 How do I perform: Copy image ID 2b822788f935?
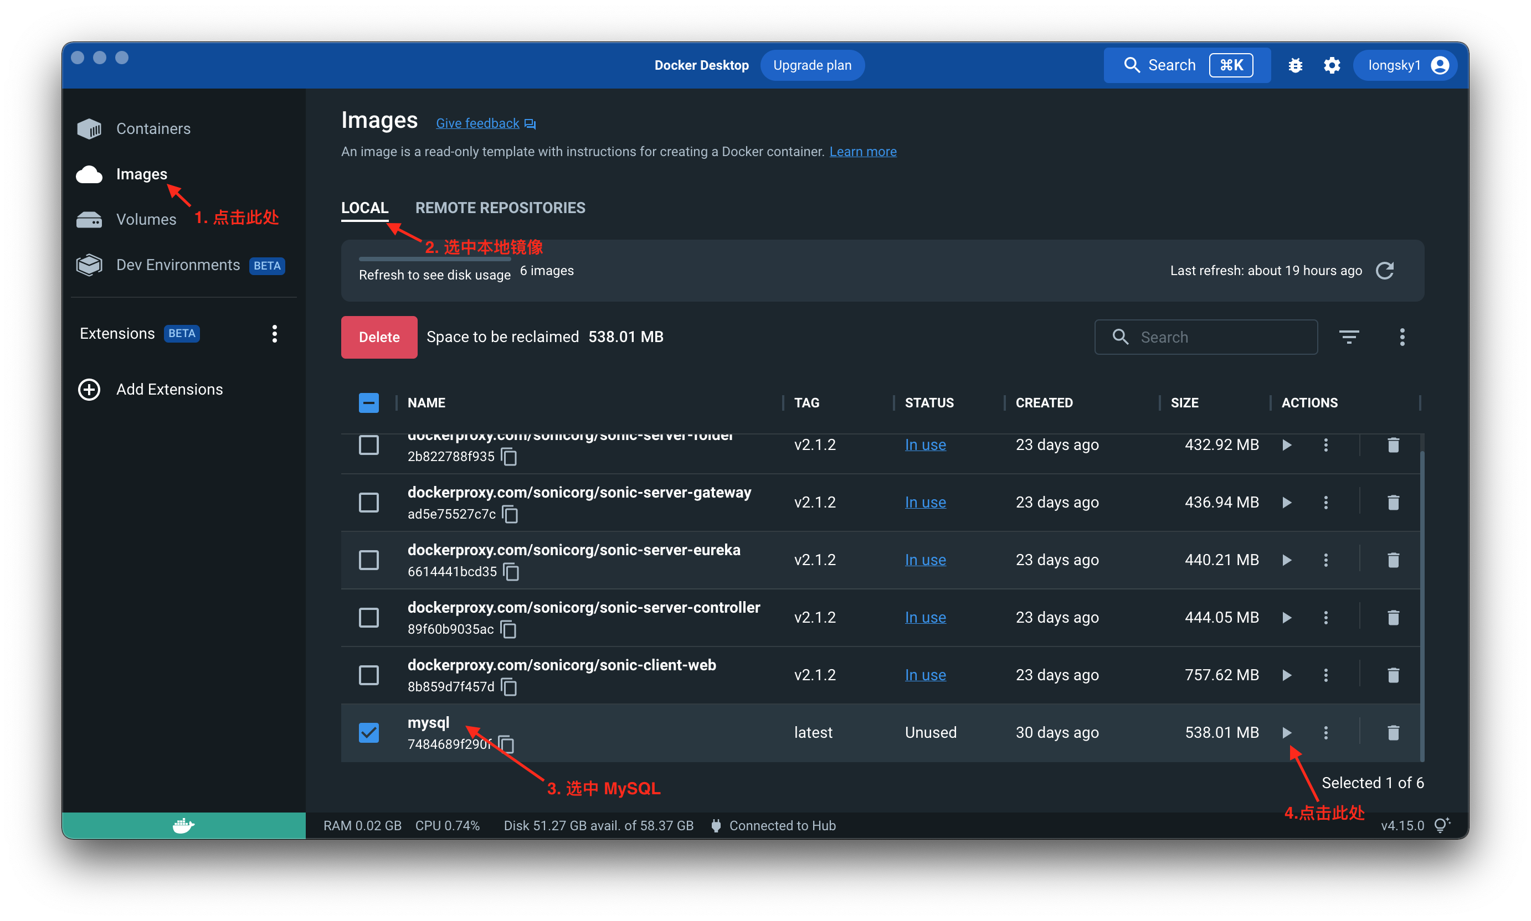pos(508,457)
